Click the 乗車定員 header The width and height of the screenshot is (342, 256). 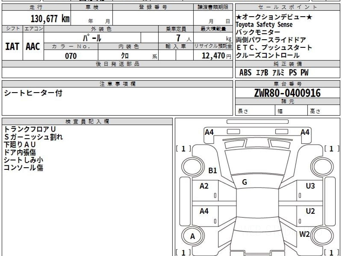(x=176, y=29)
